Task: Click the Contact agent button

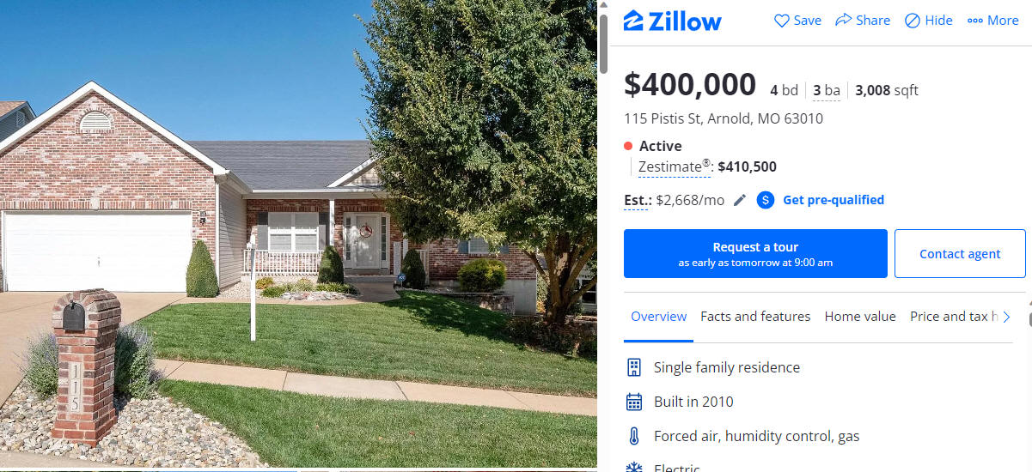Action: point(960,253)
